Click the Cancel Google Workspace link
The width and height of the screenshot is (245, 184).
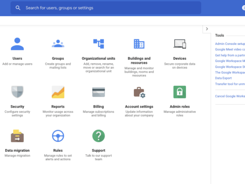click(230, 96)
